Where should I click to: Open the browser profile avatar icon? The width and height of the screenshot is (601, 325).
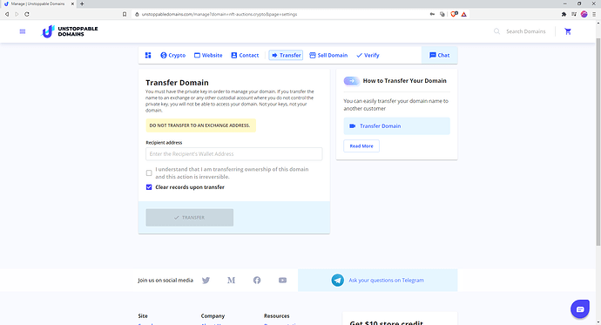click(x=584, y=14)
